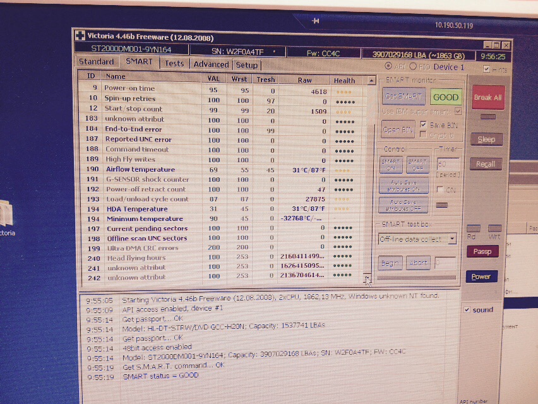Click the SMART OFF button
Viewport: 538px width, 404px height.
pyautogui.click(x=417, y=165)
